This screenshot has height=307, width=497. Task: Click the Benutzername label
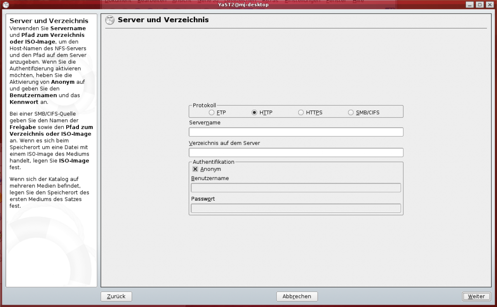coord(210,179)
